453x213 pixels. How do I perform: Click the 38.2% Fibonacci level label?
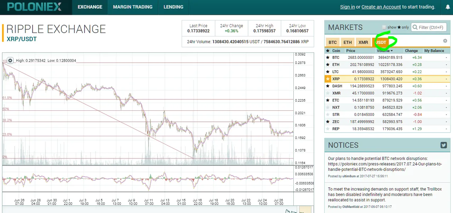[7, 120]
